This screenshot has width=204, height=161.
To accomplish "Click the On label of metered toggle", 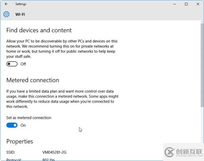I will click(23, 125).
